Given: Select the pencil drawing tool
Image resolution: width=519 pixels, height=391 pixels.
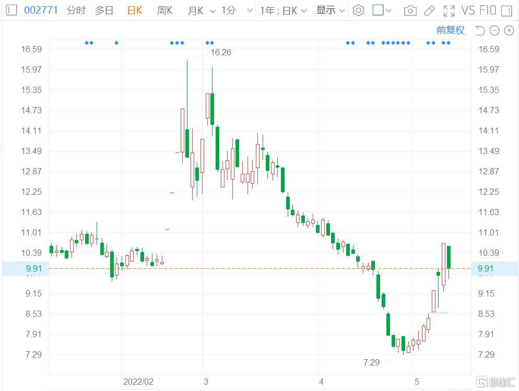Looking at the screenshot, I should 429,10.
